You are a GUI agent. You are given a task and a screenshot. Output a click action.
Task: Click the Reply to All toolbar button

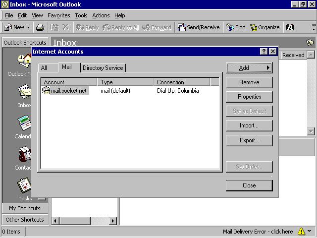[121, 27]
